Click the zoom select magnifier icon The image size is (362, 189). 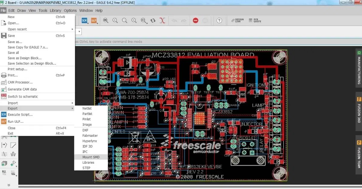[144, 20]
